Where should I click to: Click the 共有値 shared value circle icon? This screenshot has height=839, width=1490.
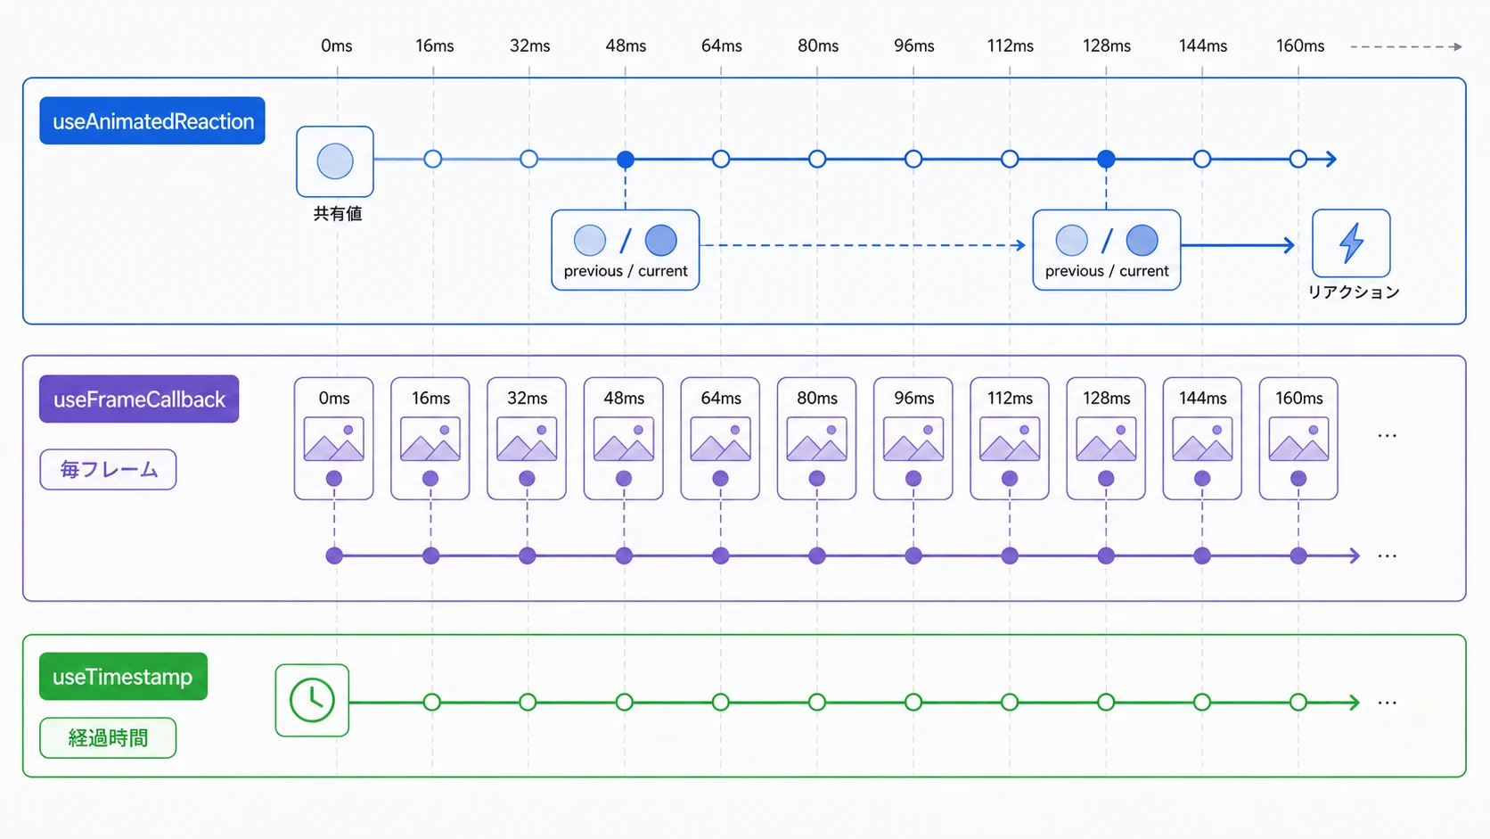(335, 161)
